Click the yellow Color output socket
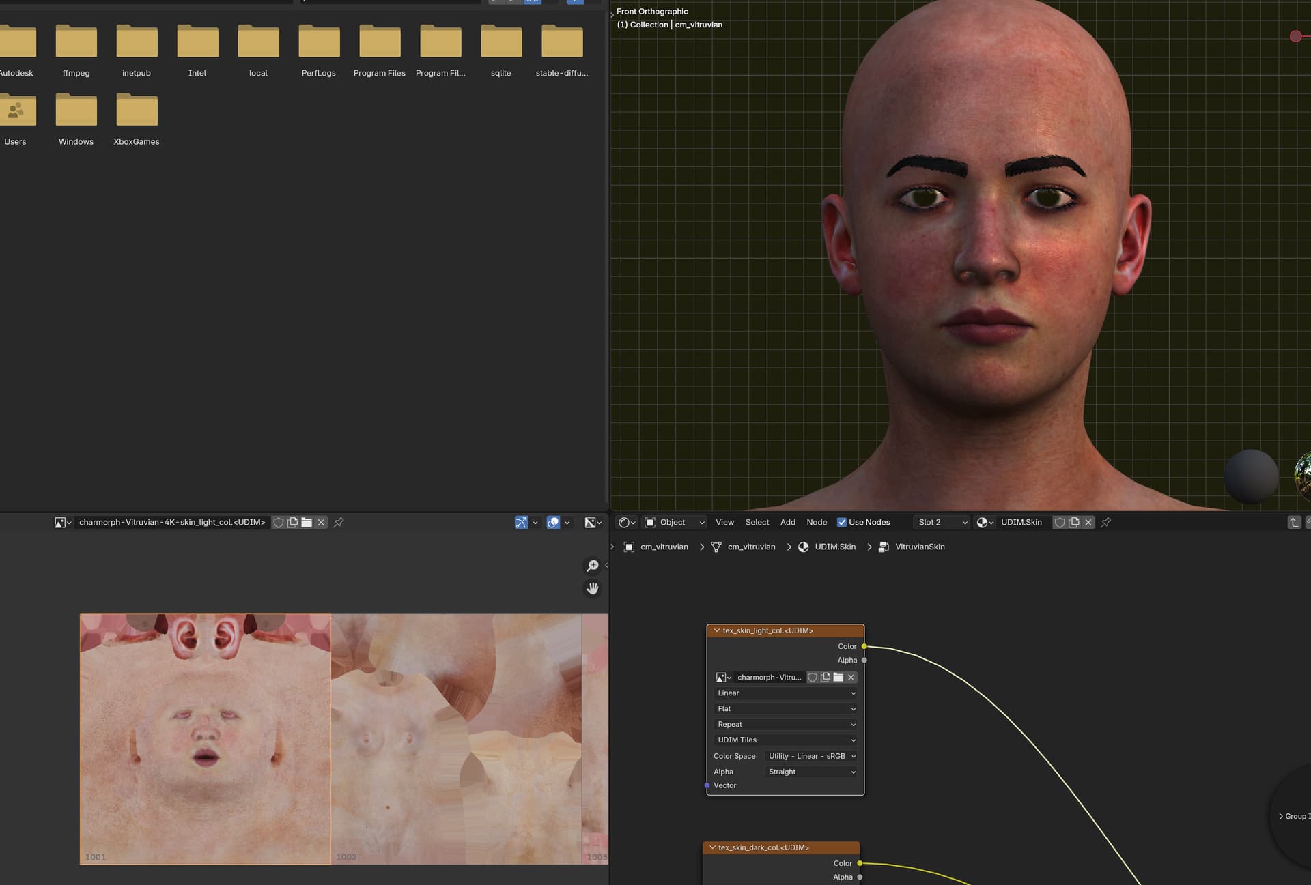The image size is (1311, 885). (864, 646)
